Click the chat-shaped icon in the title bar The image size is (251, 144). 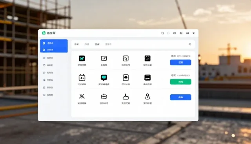[175, 33]
